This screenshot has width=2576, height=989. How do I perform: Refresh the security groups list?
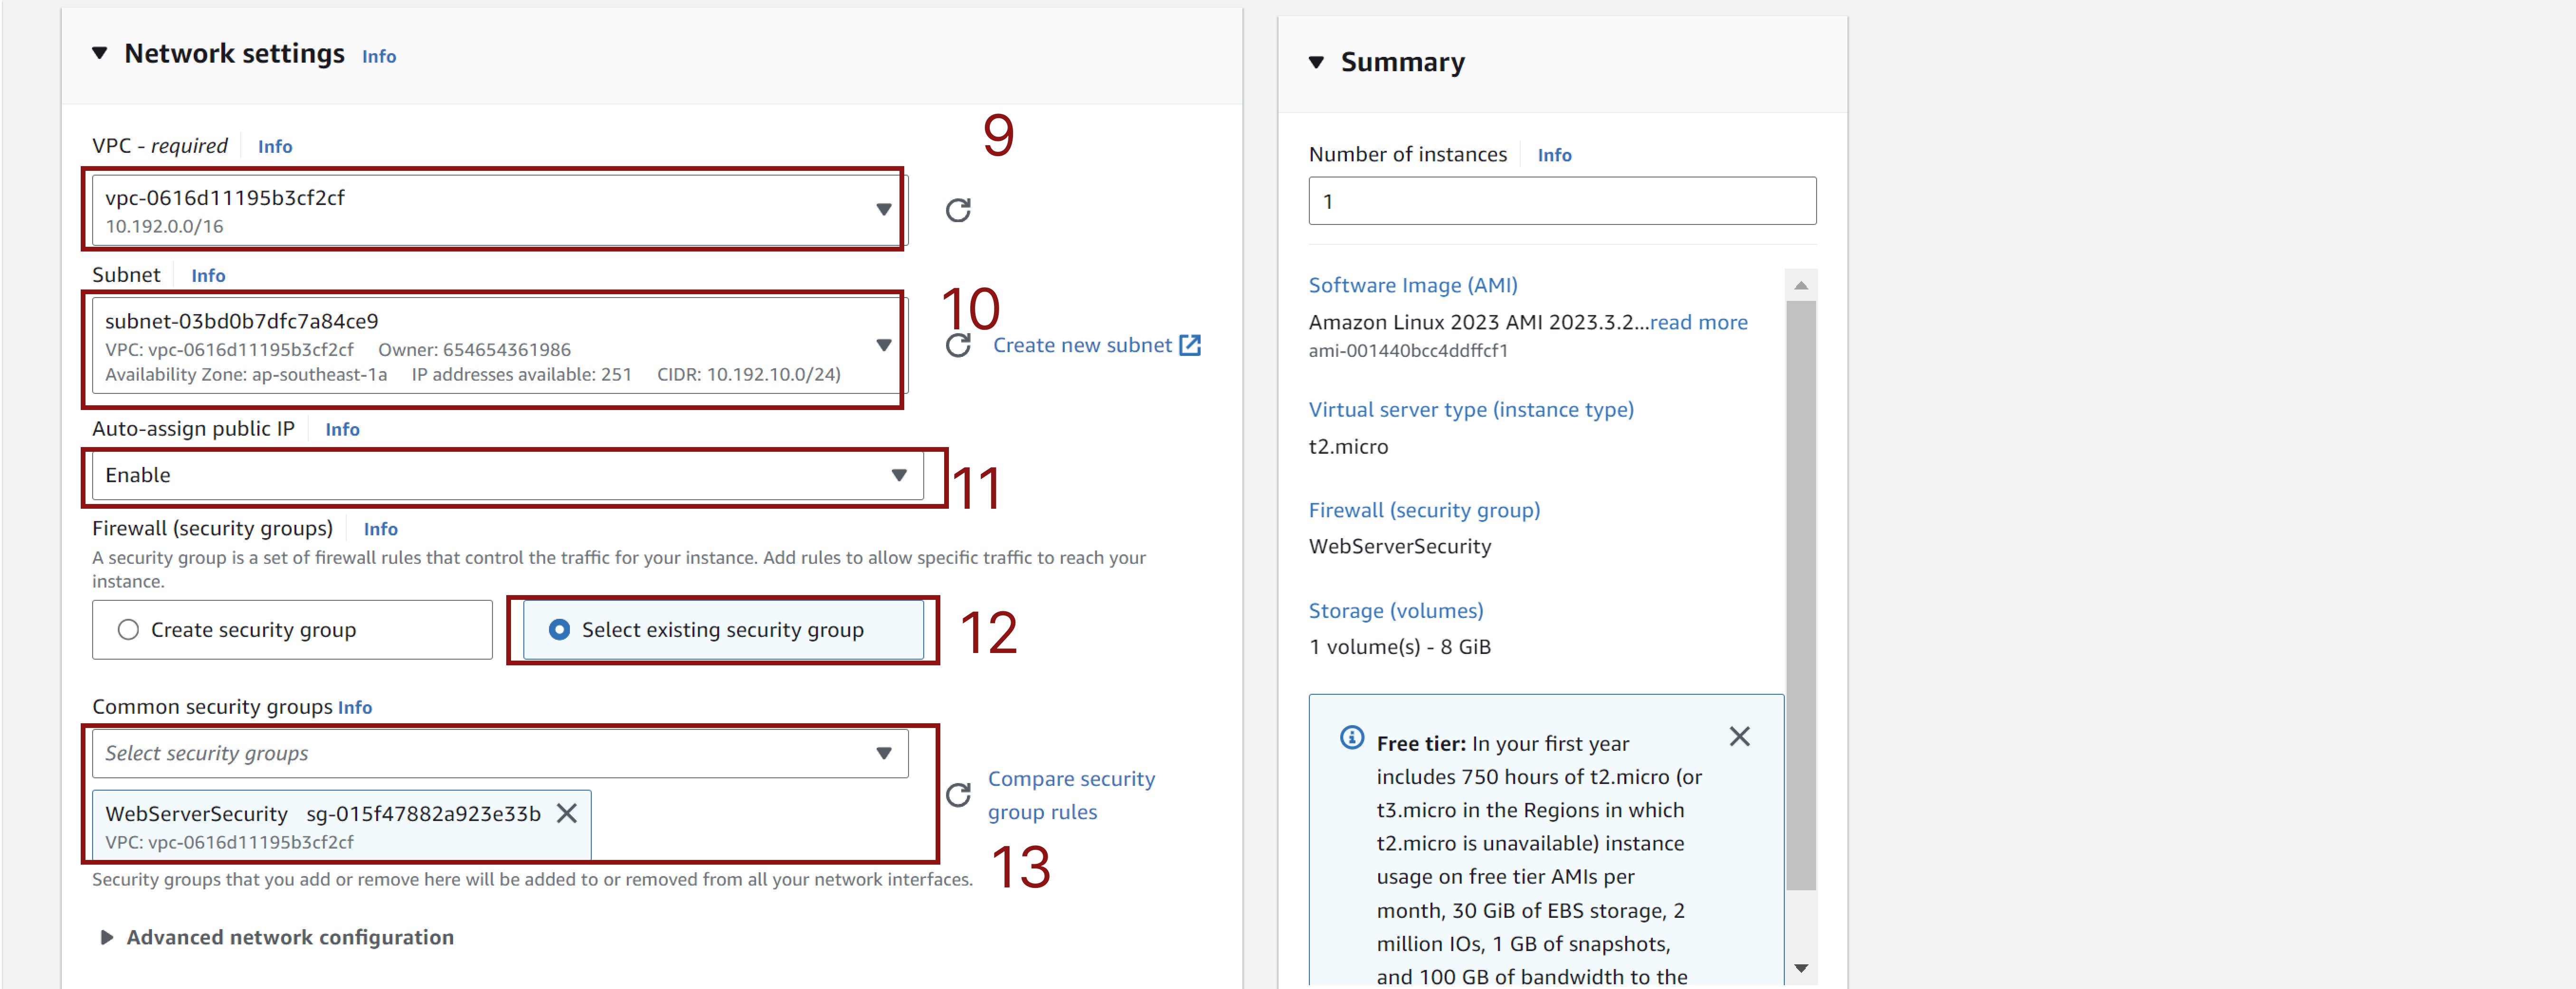coord(958,795)
